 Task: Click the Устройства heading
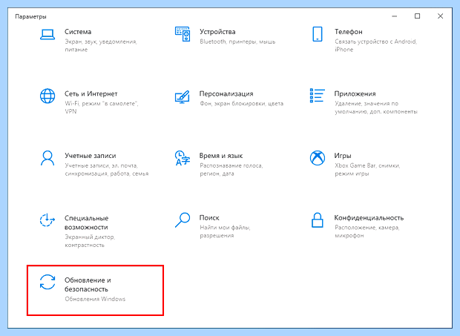pos(217,32)
